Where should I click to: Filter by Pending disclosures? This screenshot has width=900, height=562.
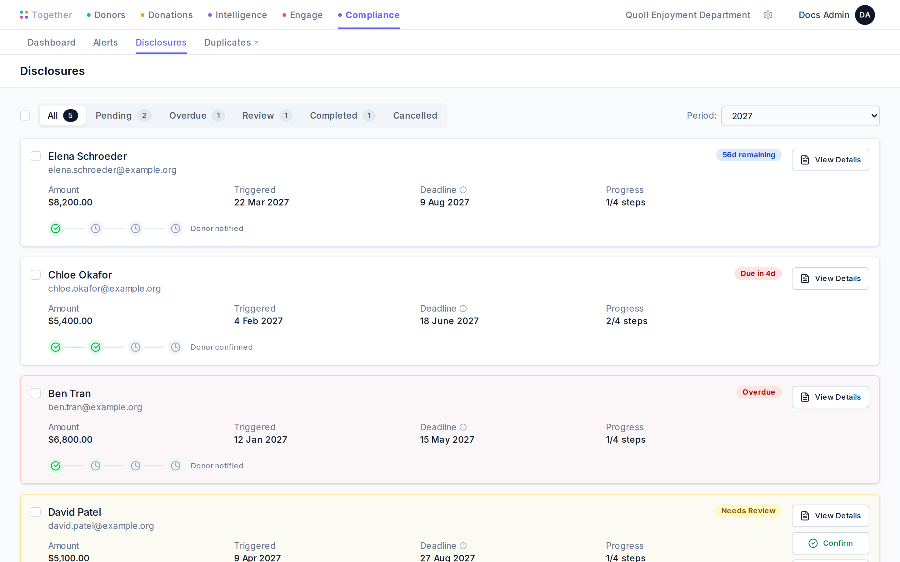[123, 116]
